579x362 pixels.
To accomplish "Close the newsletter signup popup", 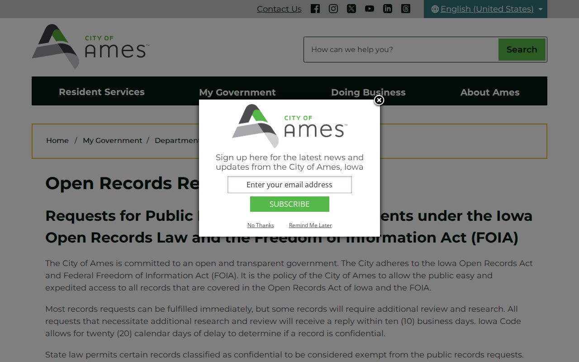I will click(379, 100).
